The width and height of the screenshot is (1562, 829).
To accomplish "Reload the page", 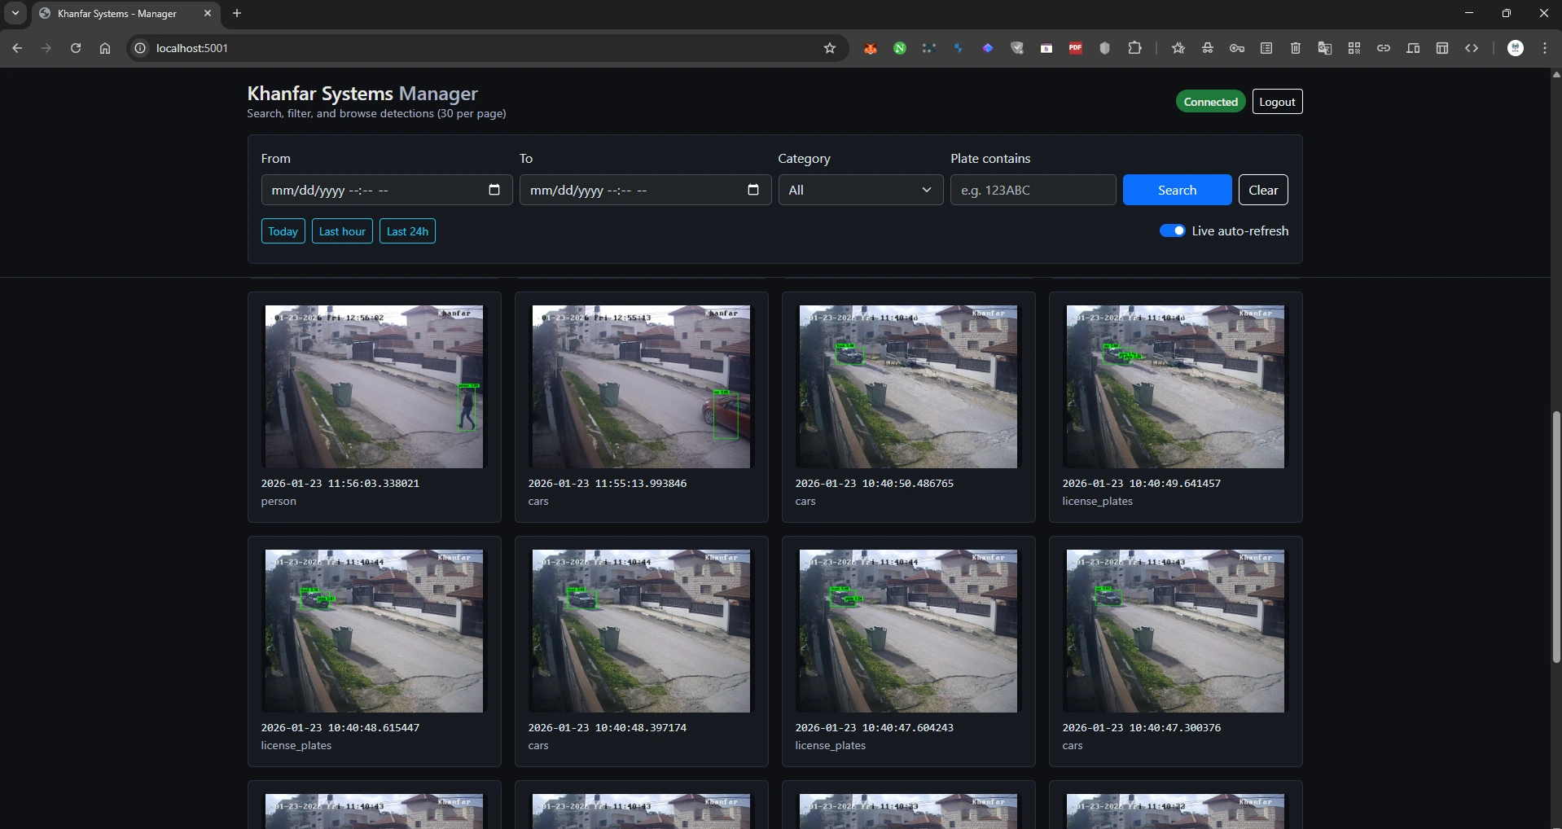I will tap(76, 48).
